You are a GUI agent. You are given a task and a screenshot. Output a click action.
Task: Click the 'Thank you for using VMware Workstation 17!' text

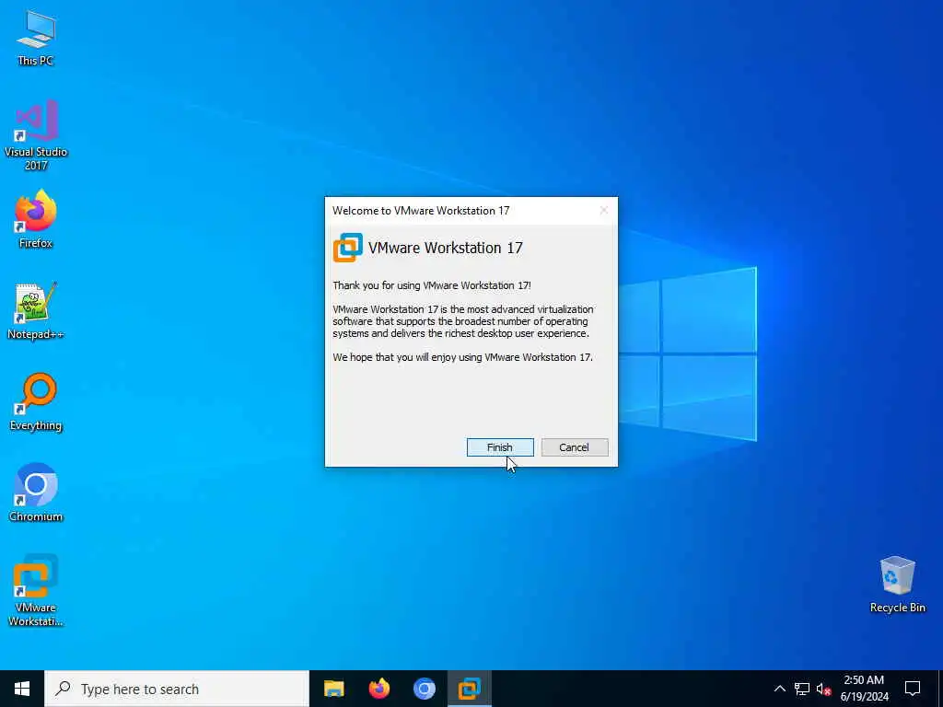(432, 285)
